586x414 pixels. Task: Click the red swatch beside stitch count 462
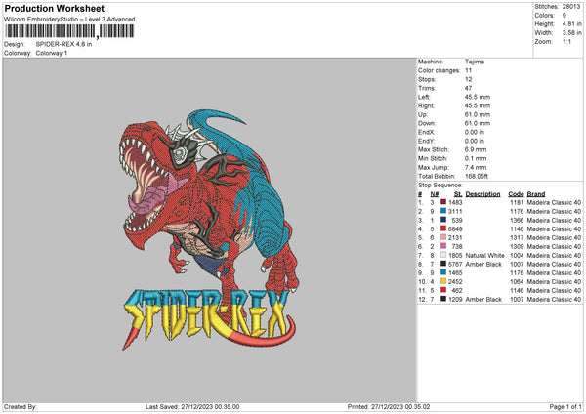(443, 290)
